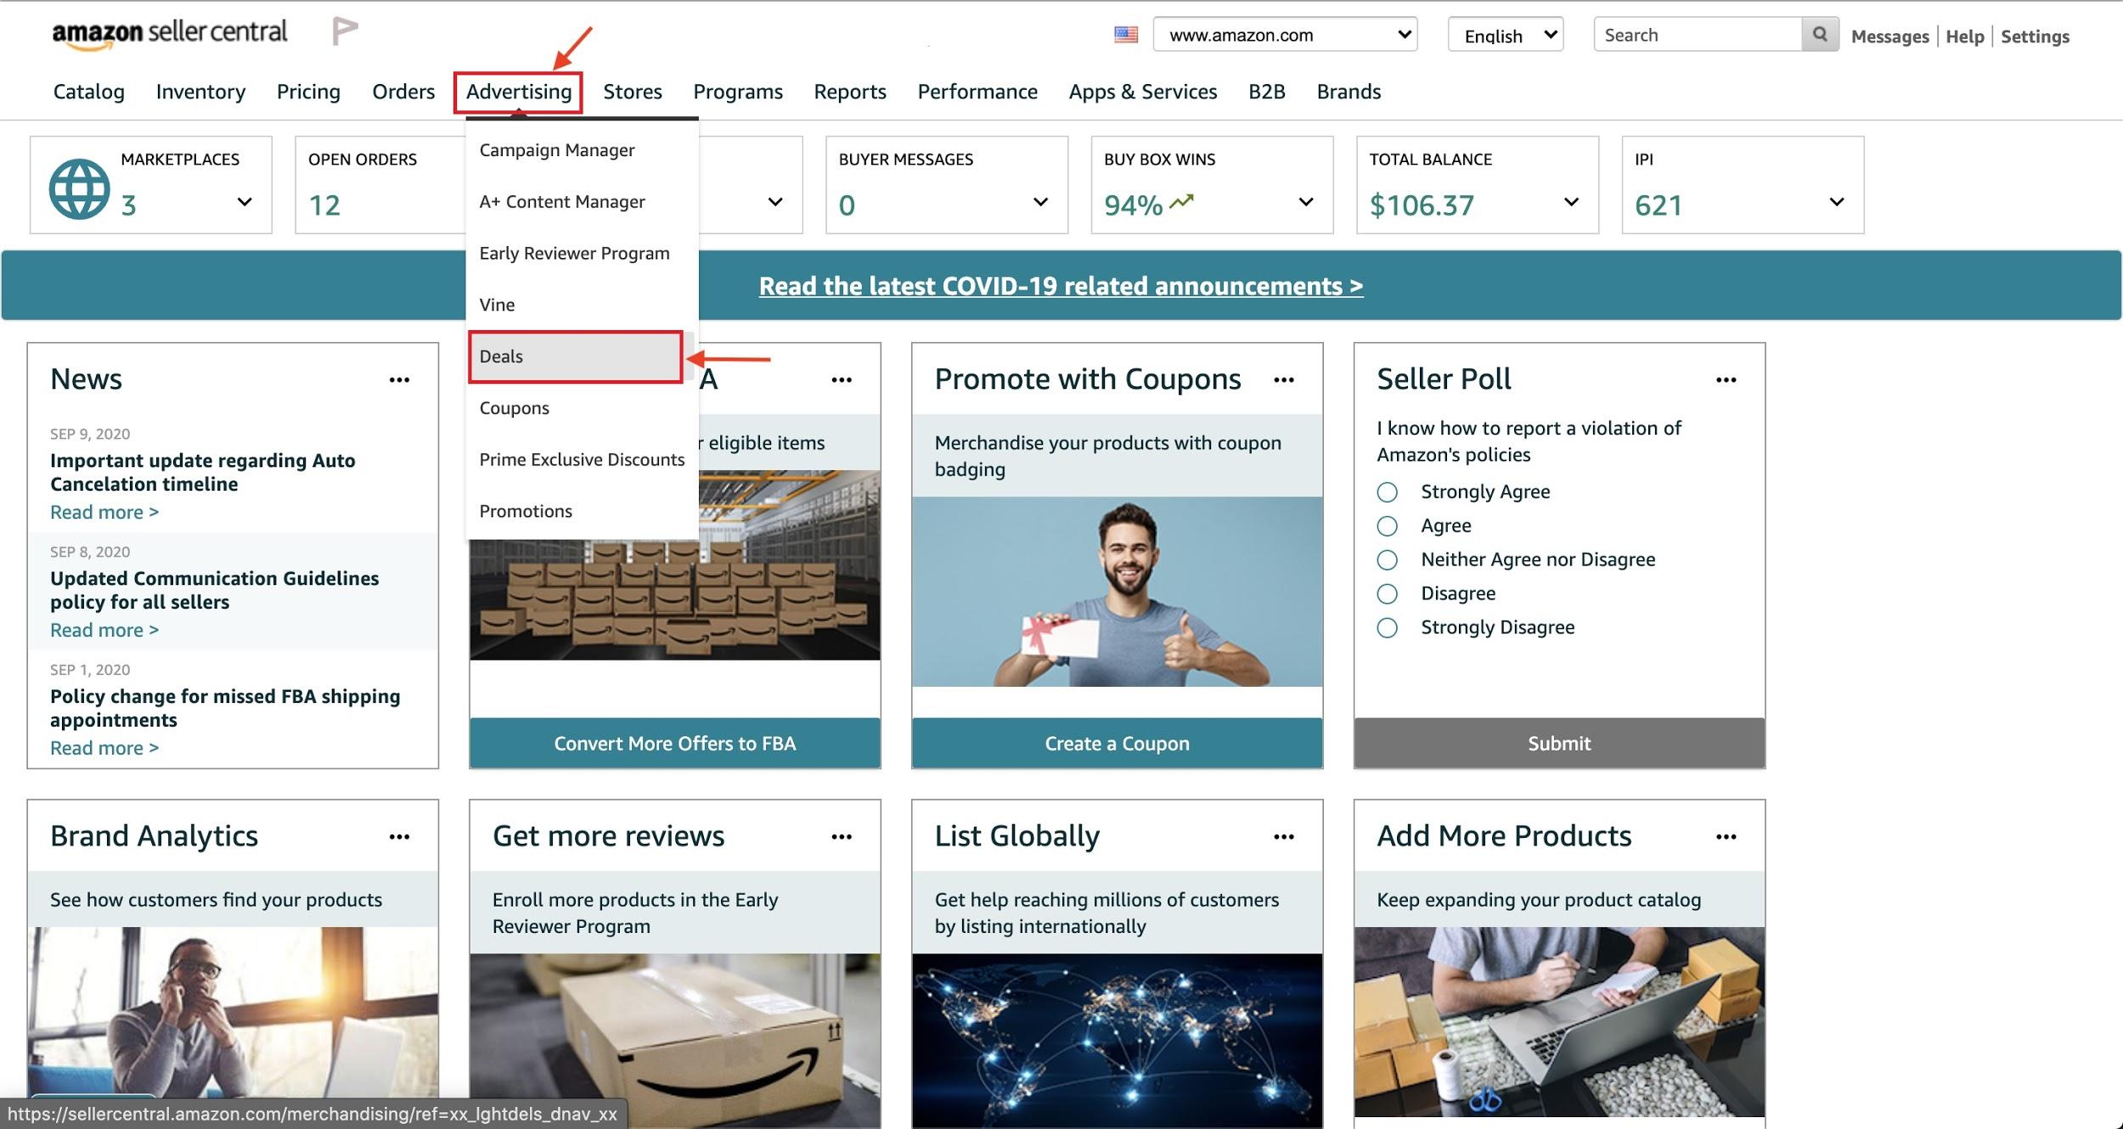Select Agree poll option
The image size is (2123, 1129).
pyautogui.click(x=1387, y=526)
